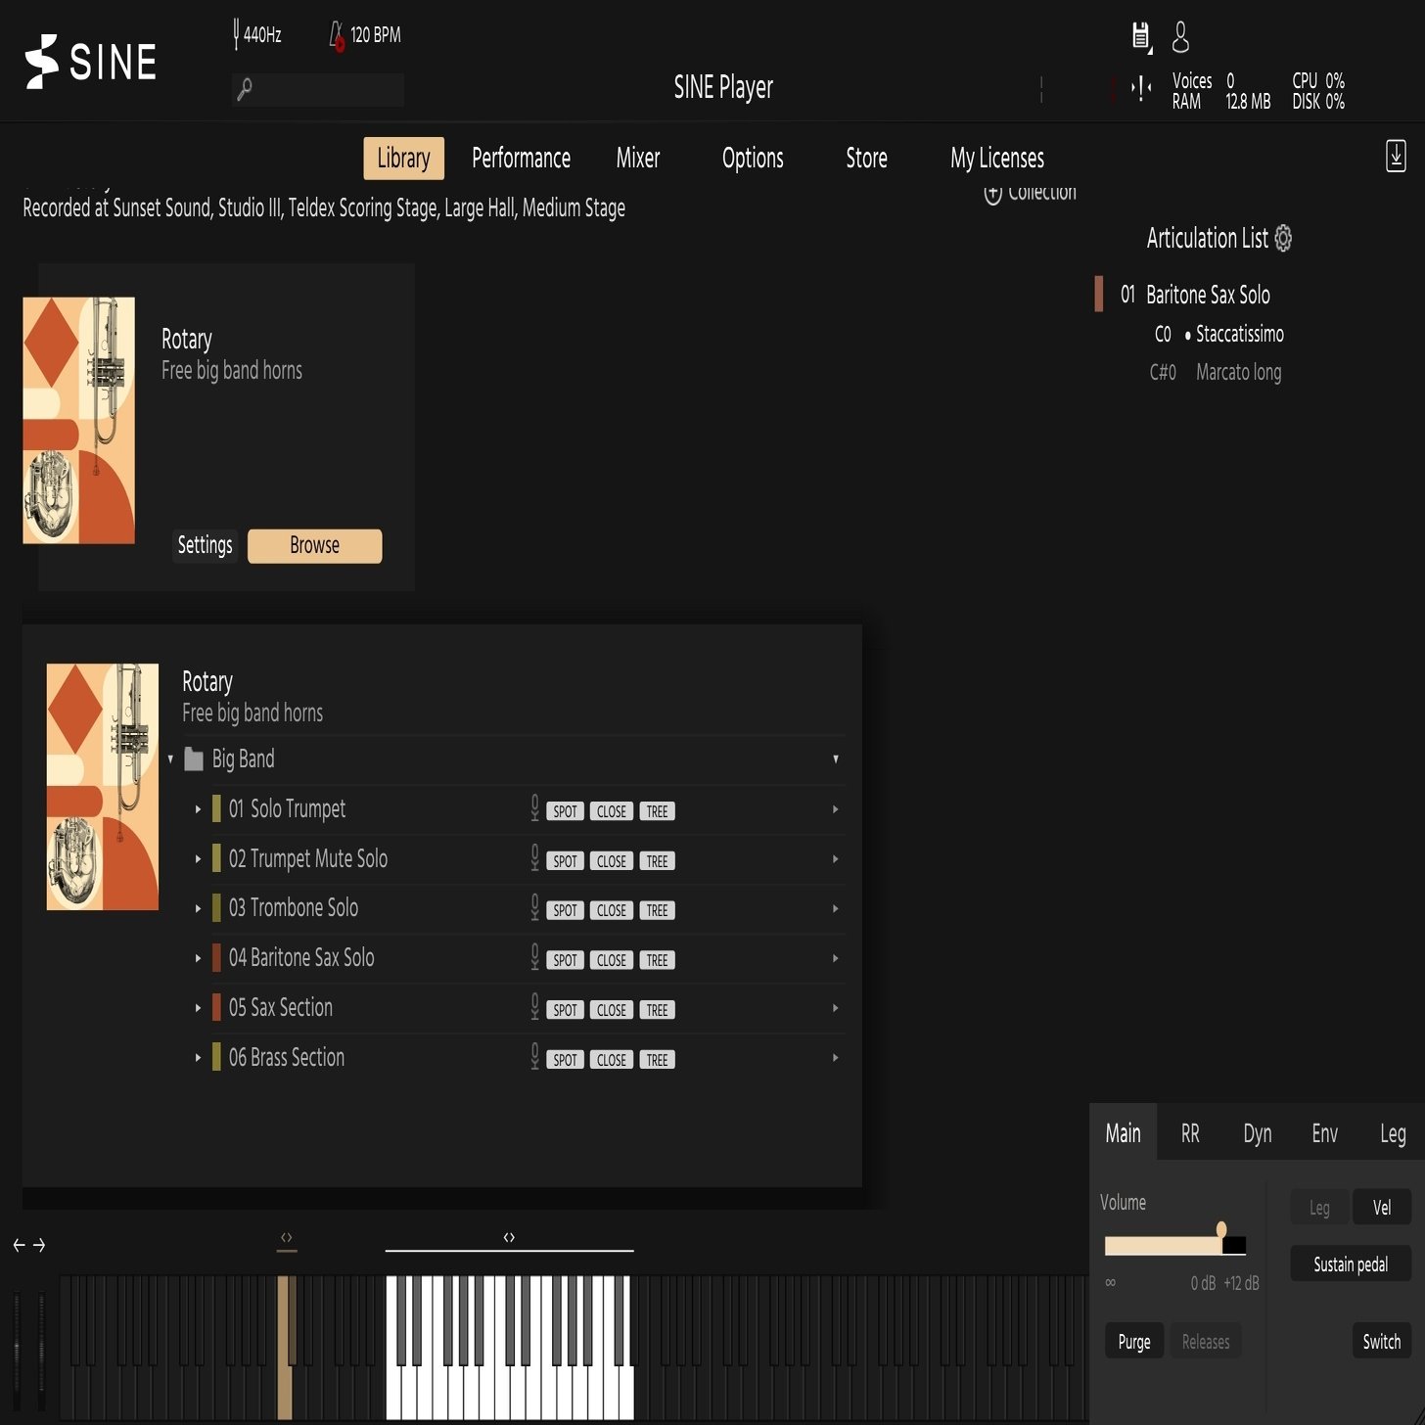
Task: Click the Browse button for Rotary
Action: 314,546
